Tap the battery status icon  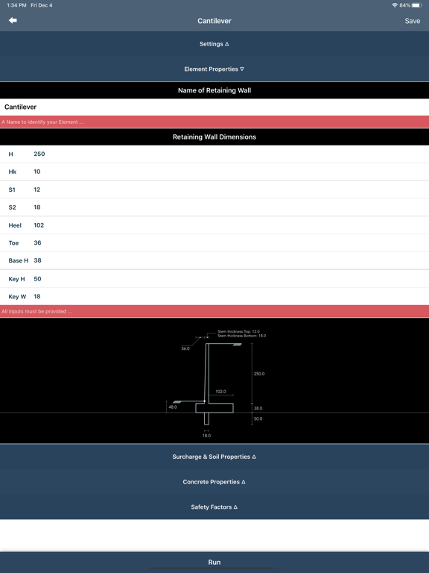[x=417, y=5]
